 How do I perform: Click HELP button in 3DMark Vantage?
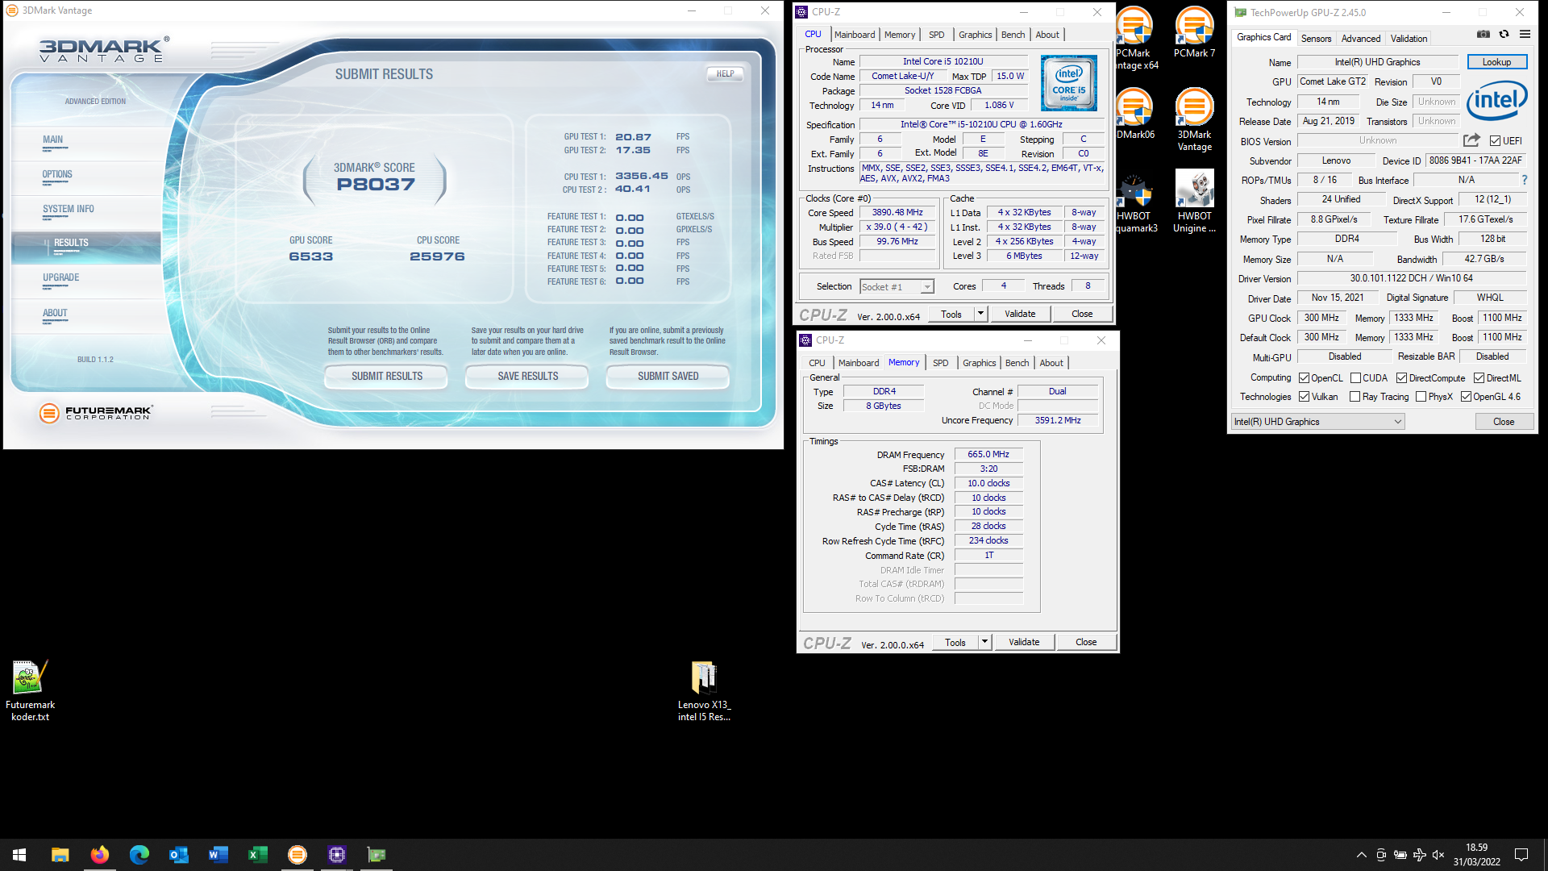click(725, 73)
